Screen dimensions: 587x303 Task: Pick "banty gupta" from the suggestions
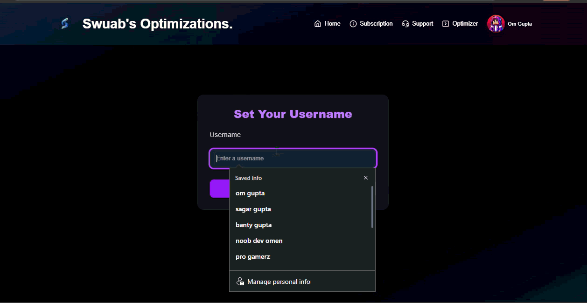(254, 225)
